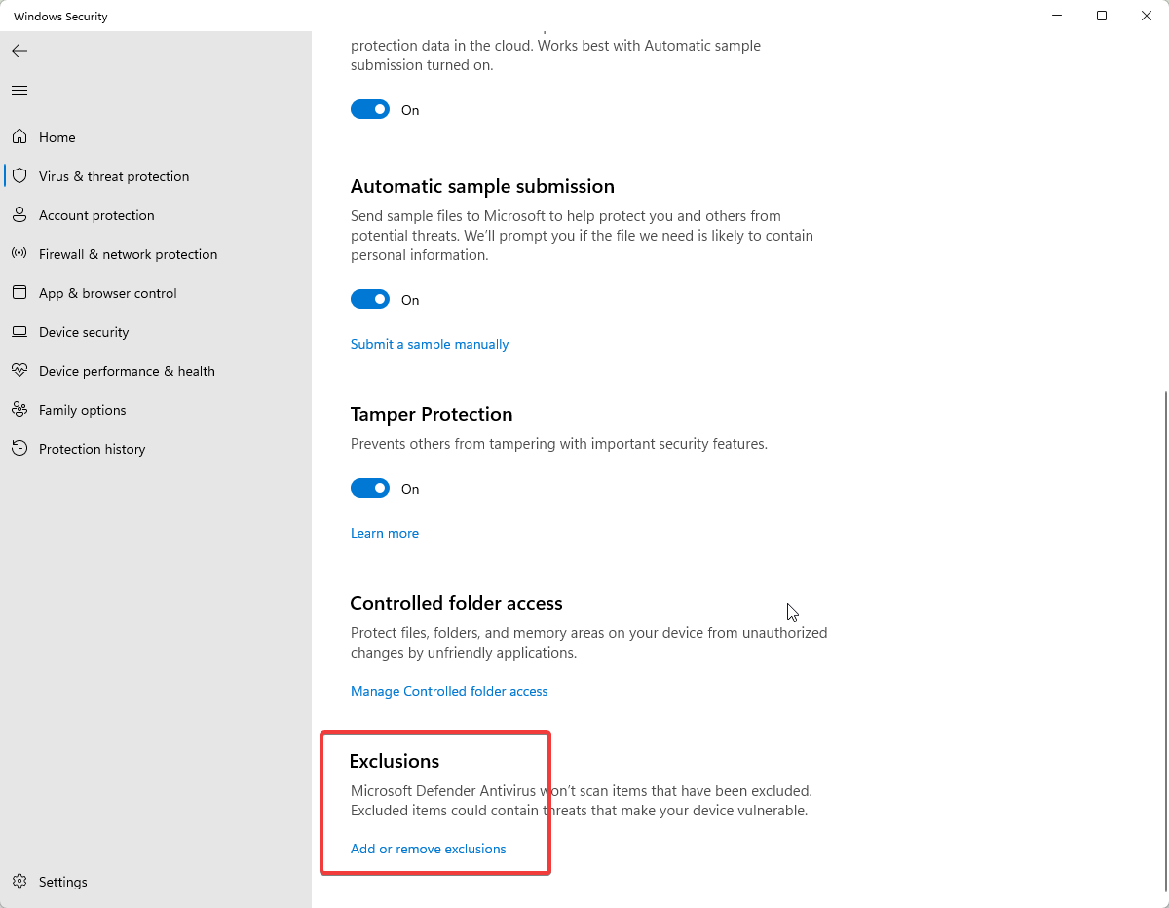Click the Settings gear icon
Screen dimensions: 1169x908
coord(19,882)
